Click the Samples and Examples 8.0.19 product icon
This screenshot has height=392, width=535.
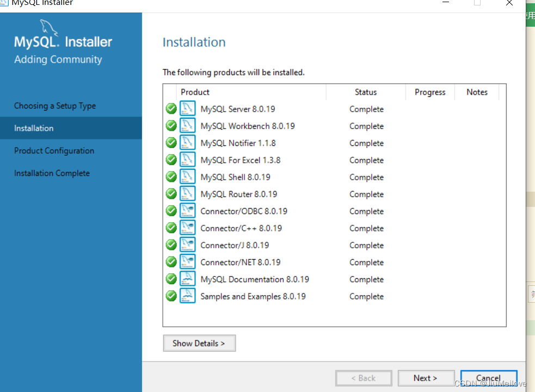187,296
